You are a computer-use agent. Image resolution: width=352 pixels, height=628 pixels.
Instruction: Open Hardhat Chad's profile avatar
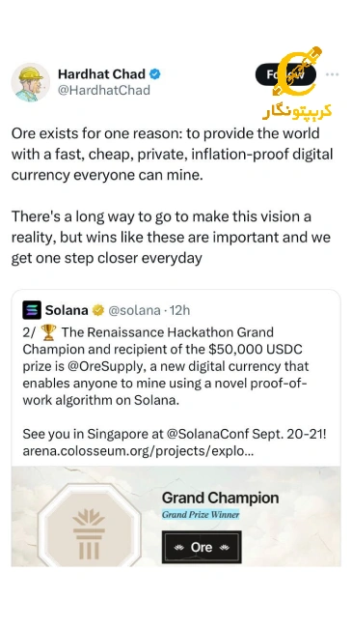click(x=31, y=82)
